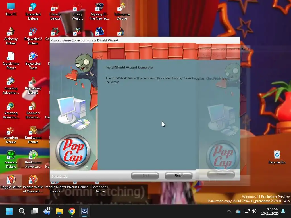
Task: Select the Heavy Weapon desktop shortcut
Action: 77,11
